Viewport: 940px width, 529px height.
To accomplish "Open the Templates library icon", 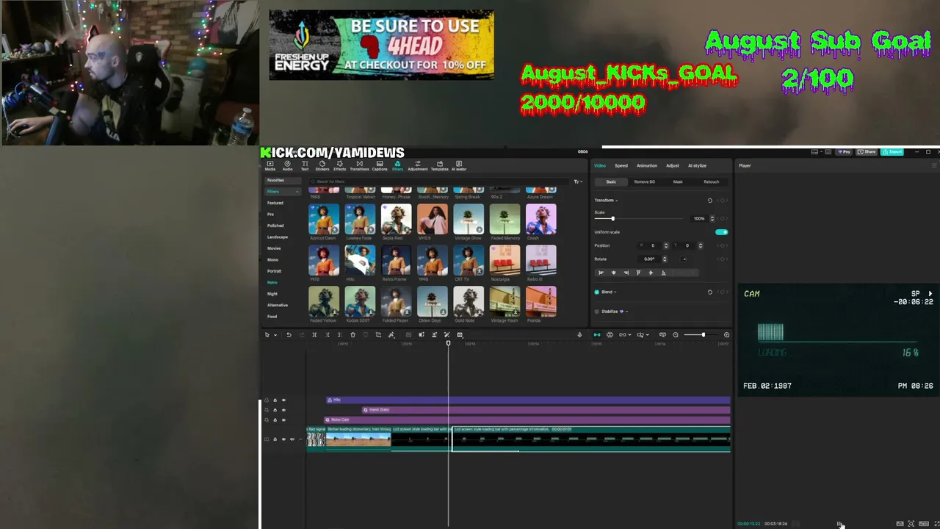I will [x=439, y=165].
